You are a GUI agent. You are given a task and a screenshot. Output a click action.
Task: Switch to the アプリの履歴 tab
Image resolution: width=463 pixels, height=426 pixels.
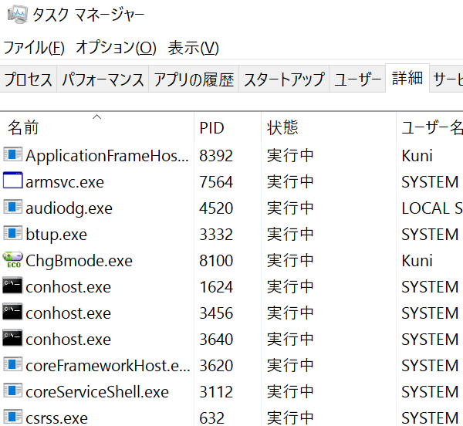pos(194,79)
